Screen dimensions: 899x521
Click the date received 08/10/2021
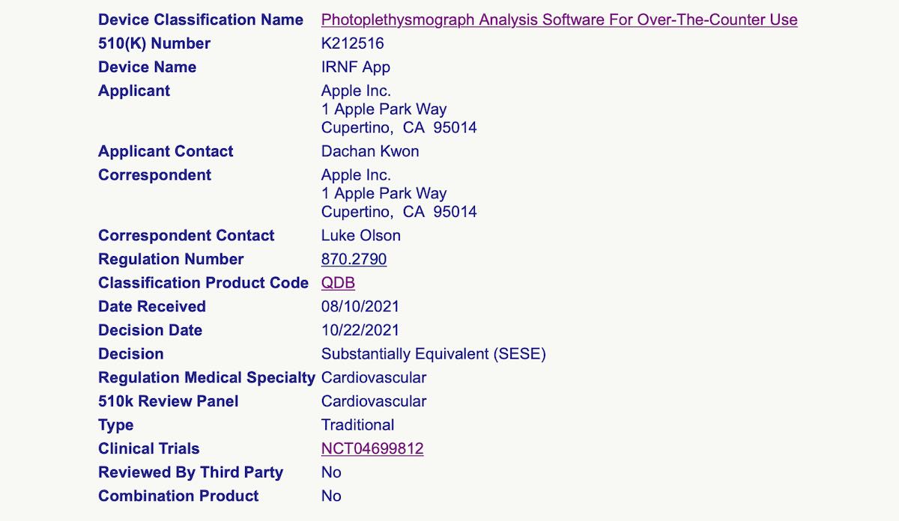pyautogui.click(x=360, y=306)
